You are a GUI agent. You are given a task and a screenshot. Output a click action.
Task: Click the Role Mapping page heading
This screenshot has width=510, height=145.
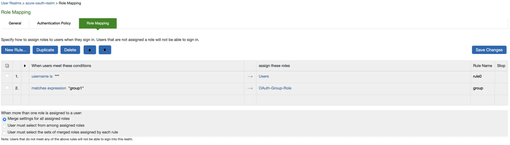tap(16, 12)
